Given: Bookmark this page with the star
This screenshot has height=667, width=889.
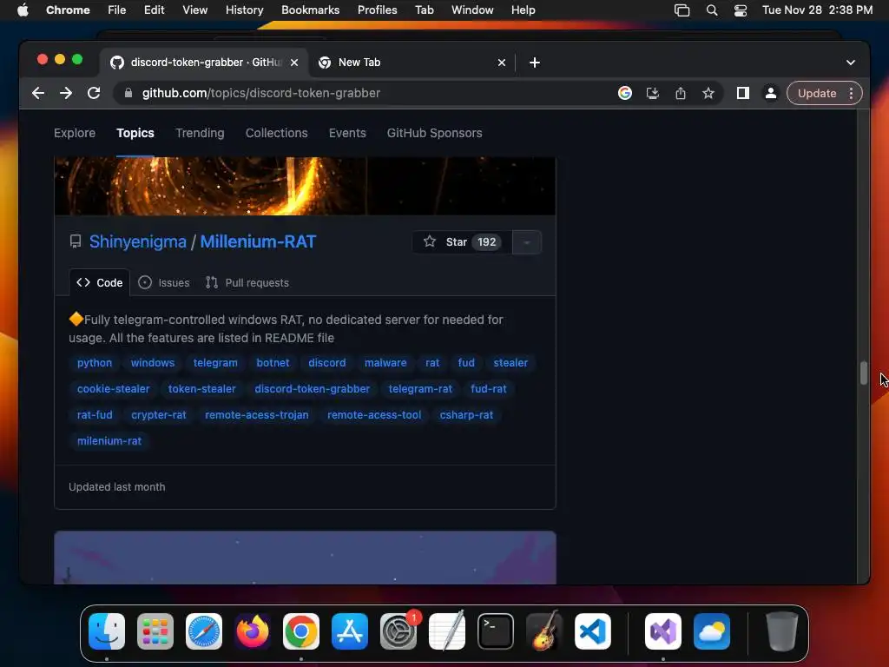Looking at the screenshot, I should [708, 93].
